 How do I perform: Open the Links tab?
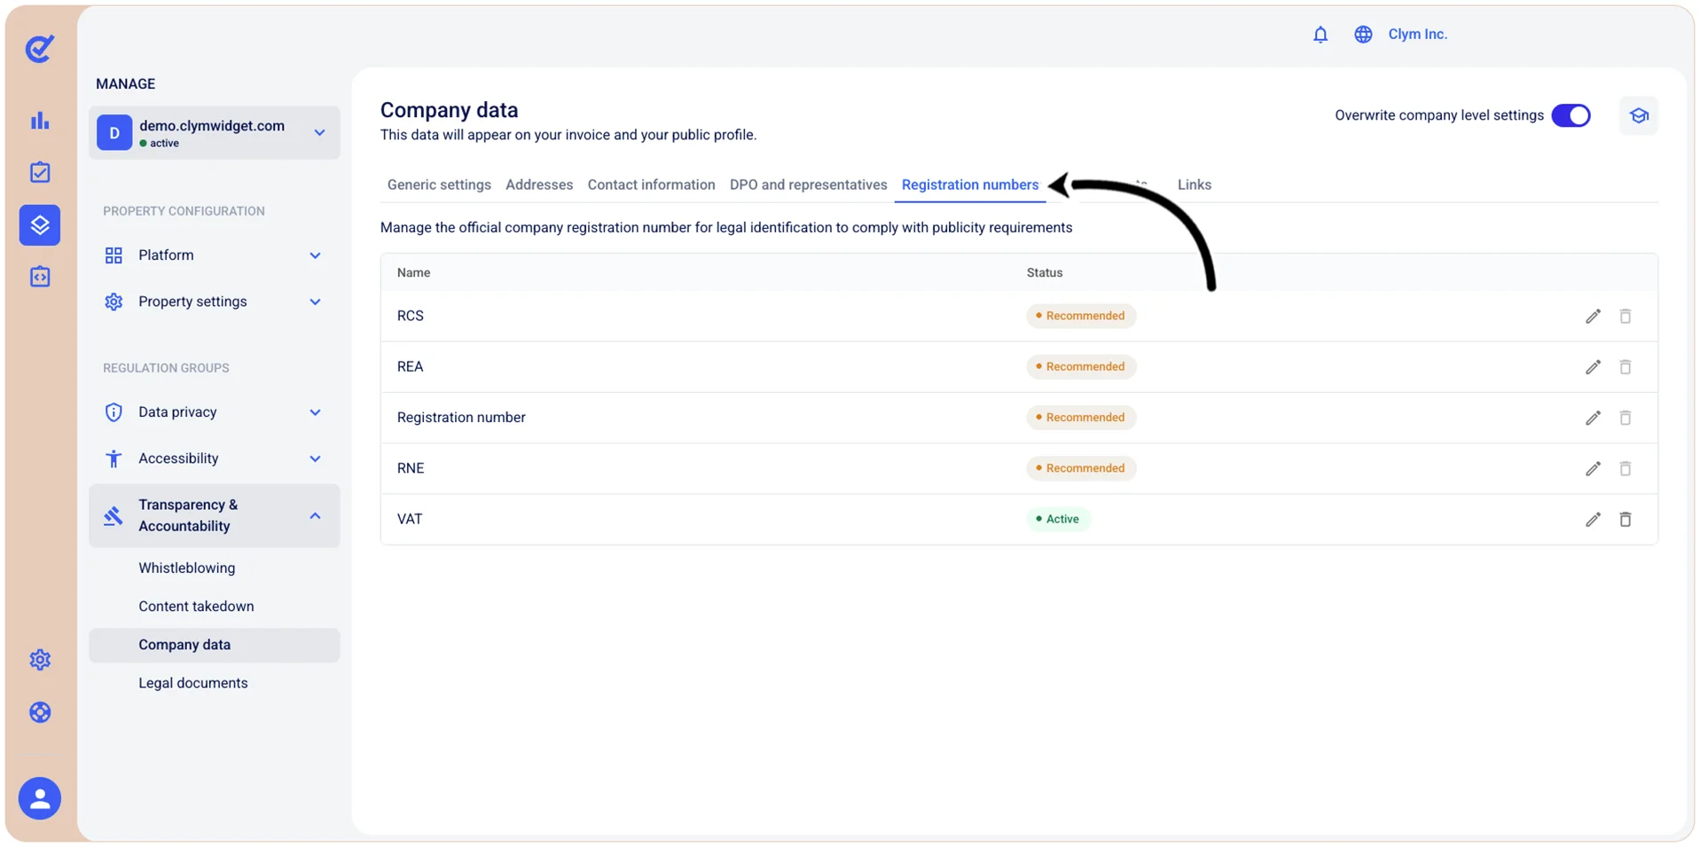coord(1194,184)
